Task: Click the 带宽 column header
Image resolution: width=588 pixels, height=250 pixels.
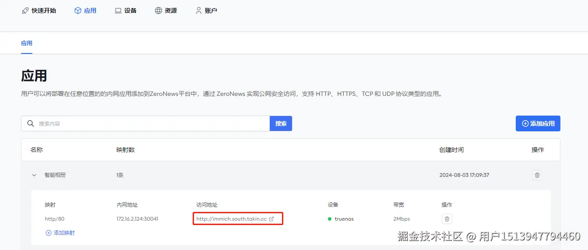Action: click(399, 205)
